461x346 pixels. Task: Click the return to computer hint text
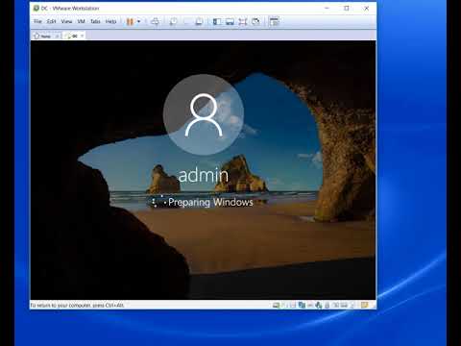(77, 306)
